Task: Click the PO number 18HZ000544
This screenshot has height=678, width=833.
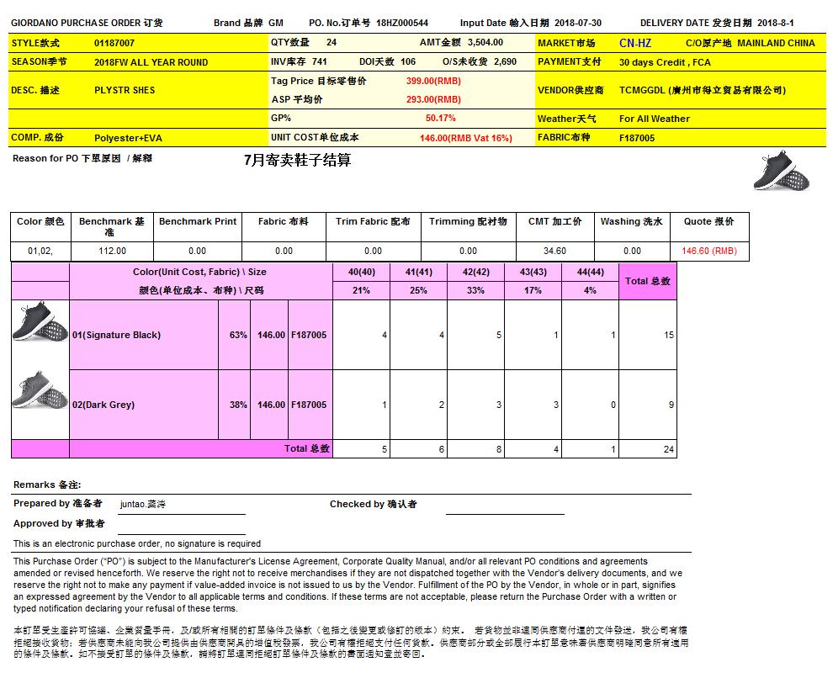Action: (x=402, y=24)
